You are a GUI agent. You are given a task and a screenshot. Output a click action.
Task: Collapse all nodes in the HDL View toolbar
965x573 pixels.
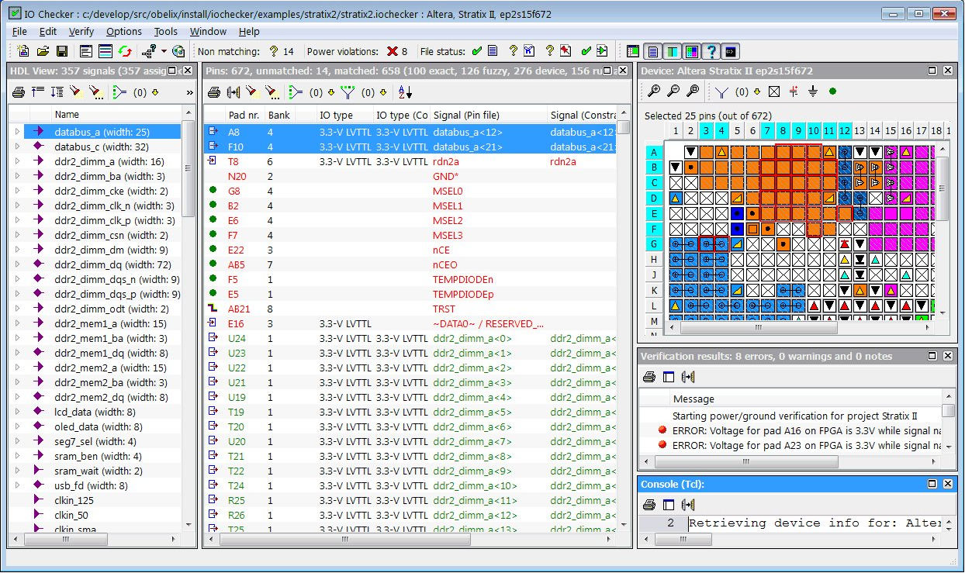[37, 92]
